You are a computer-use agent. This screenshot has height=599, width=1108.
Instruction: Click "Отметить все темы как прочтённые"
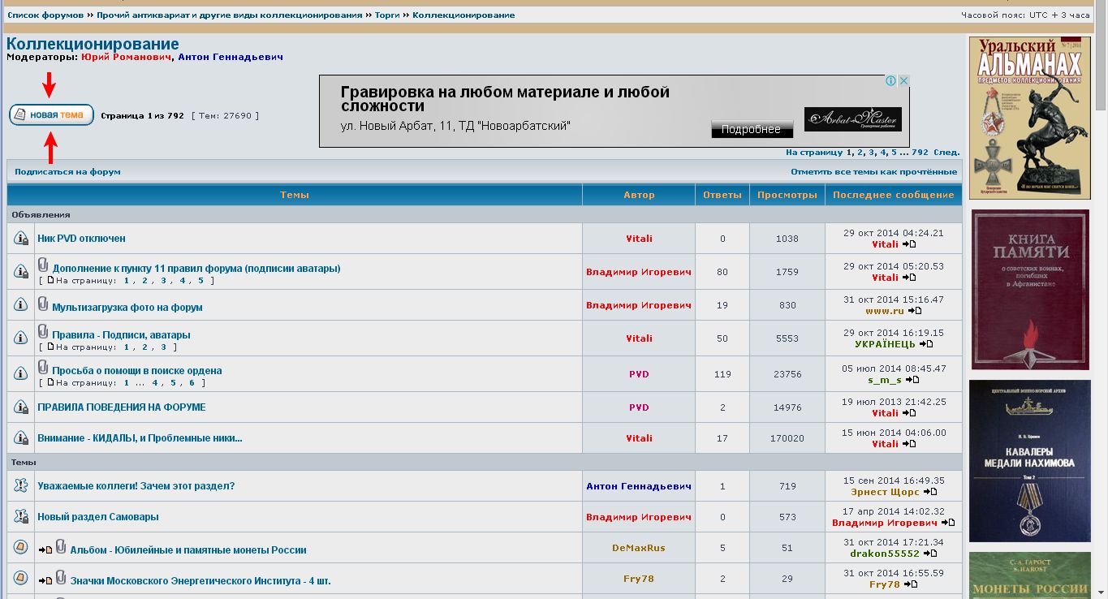[x=873, y=172]
